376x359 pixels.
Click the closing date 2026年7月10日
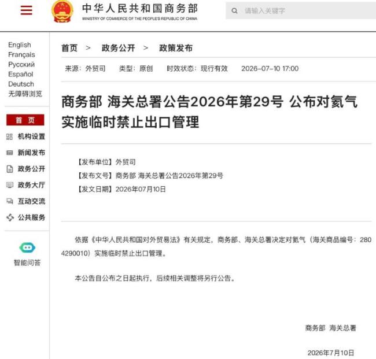click(x=331, y=353)
